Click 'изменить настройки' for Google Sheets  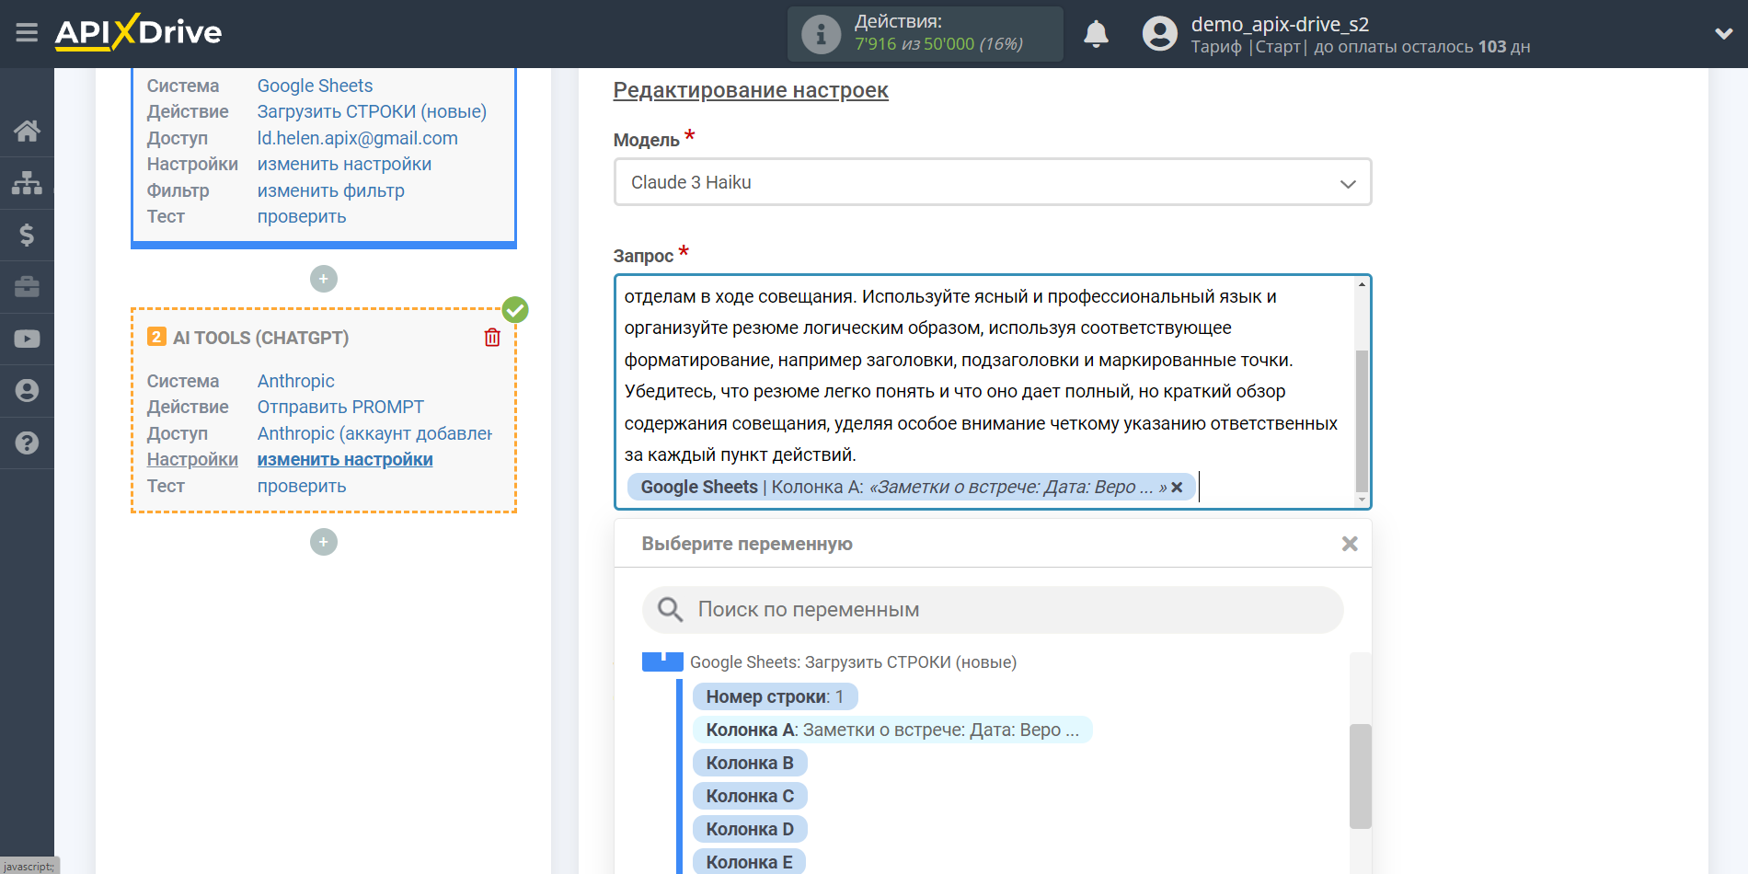(x=344, y=164)
